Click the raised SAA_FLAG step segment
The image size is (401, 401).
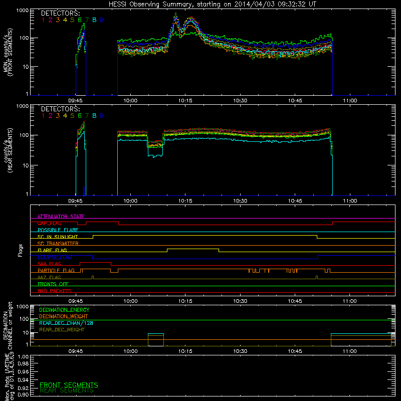(95, 262)
